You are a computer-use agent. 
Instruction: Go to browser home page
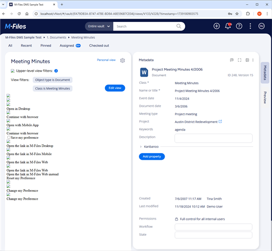27,14
